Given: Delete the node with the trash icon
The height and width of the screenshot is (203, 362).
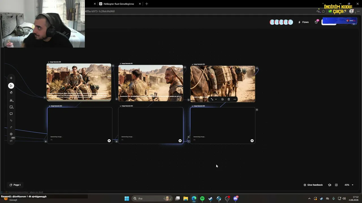Looking at the screenshot, I should (x=229, y=99).
